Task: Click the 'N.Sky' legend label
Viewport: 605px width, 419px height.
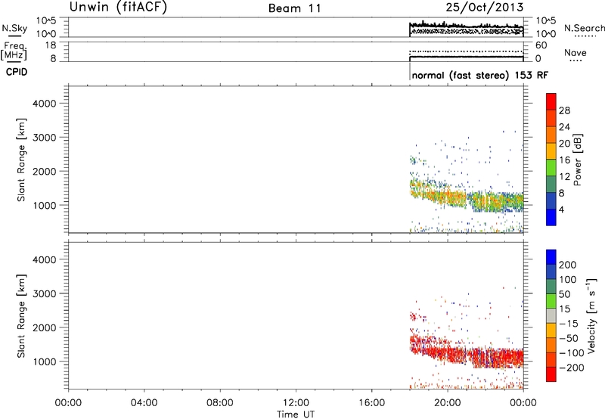Action: click(14, 28)
